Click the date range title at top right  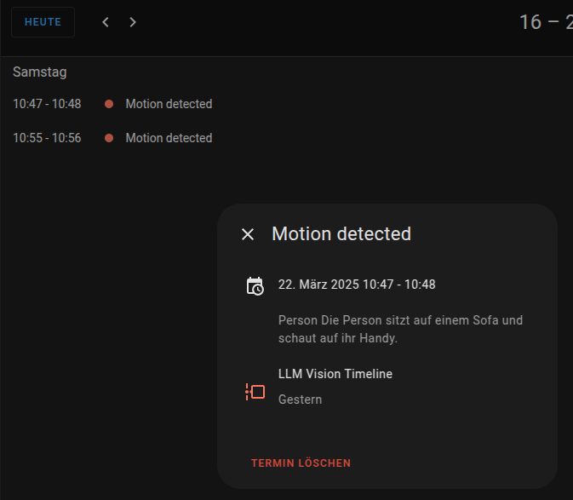546,22
